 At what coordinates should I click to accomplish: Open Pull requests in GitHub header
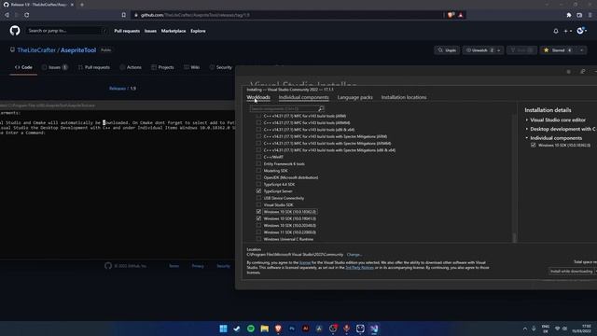[127, 31]
